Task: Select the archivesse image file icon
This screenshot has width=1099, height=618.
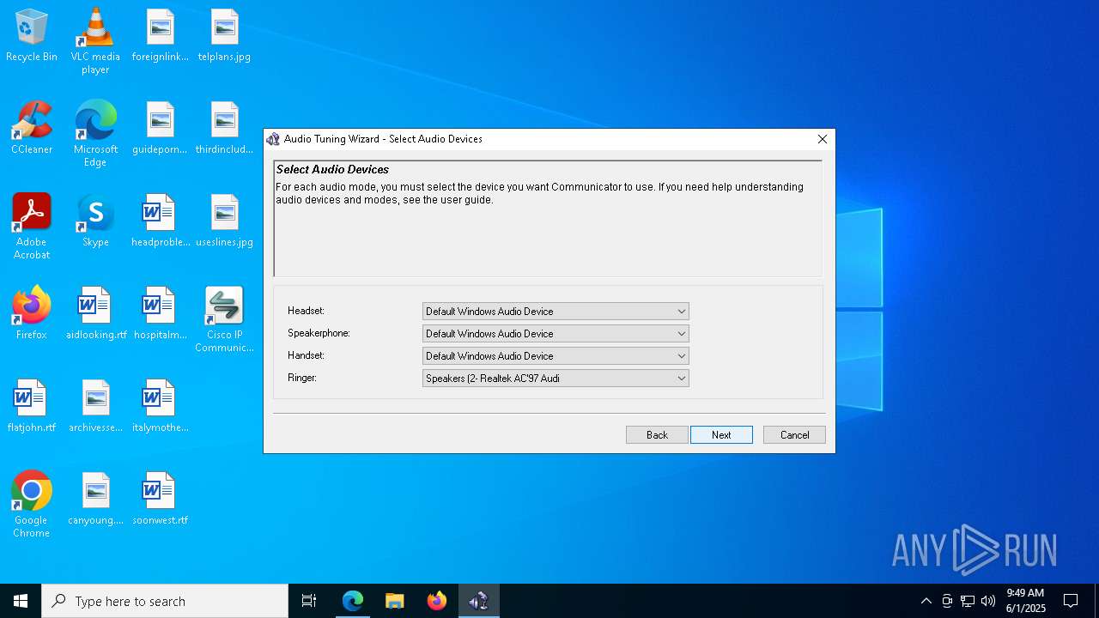Action: pyautogui.click(x=95, y=406)
